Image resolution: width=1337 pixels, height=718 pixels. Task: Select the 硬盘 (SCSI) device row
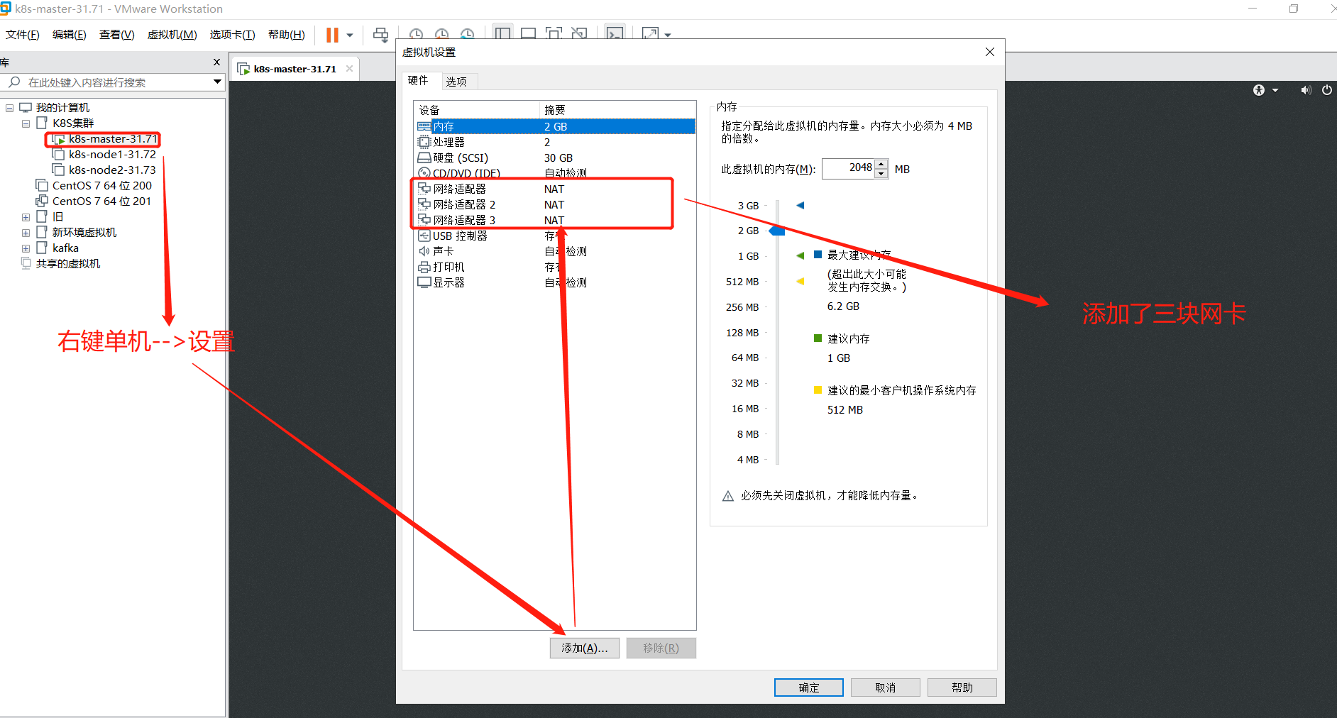555,158
